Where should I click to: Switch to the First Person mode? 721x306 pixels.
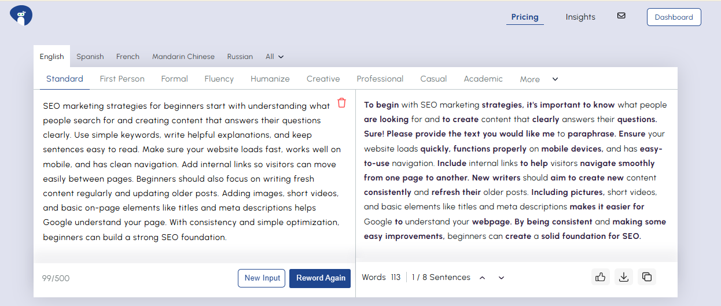point(122,79)
